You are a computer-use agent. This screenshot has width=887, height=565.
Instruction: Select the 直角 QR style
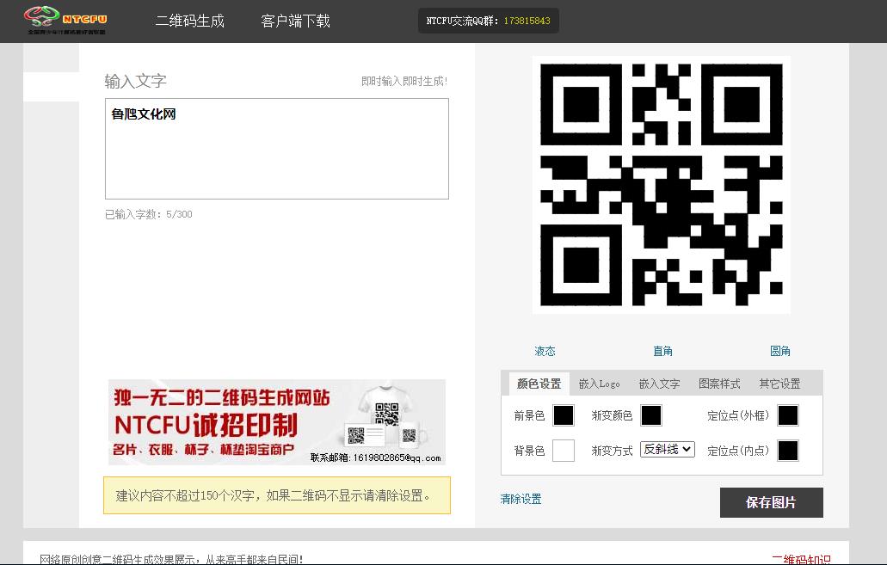(x=662, y=351)
